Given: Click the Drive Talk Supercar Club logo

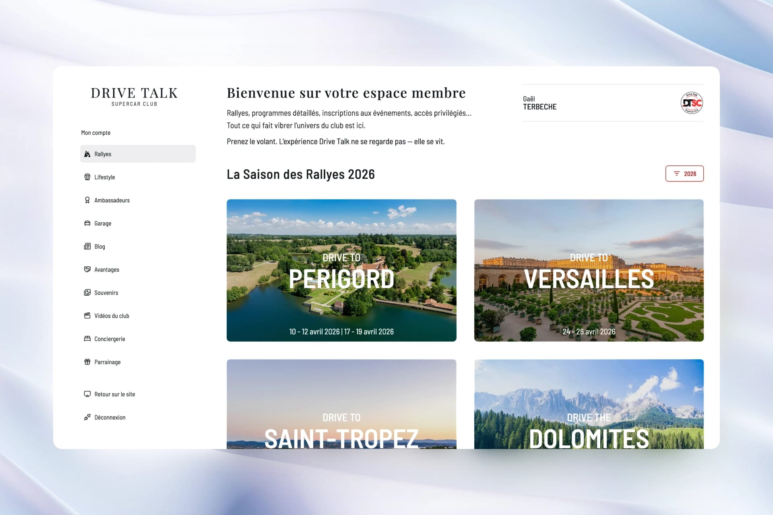Looking at the screenshot, I should [x=134, y=97].
